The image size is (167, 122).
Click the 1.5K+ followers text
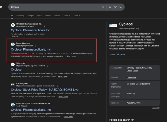pos(22,106)
